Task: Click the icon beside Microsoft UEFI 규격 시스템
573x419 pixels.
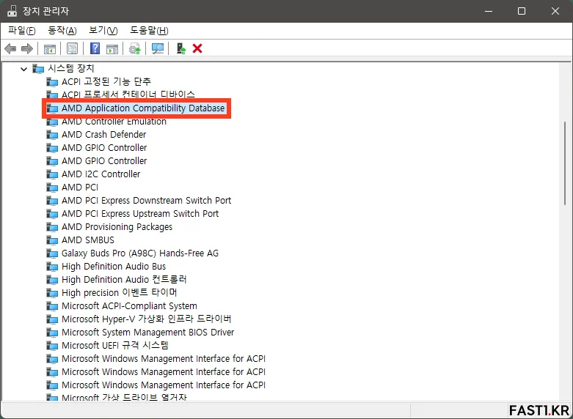Action: coord(52,345)
